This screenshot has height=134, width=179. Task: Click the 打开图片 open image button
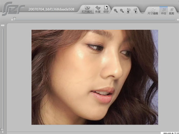click(x=87, y=9)
